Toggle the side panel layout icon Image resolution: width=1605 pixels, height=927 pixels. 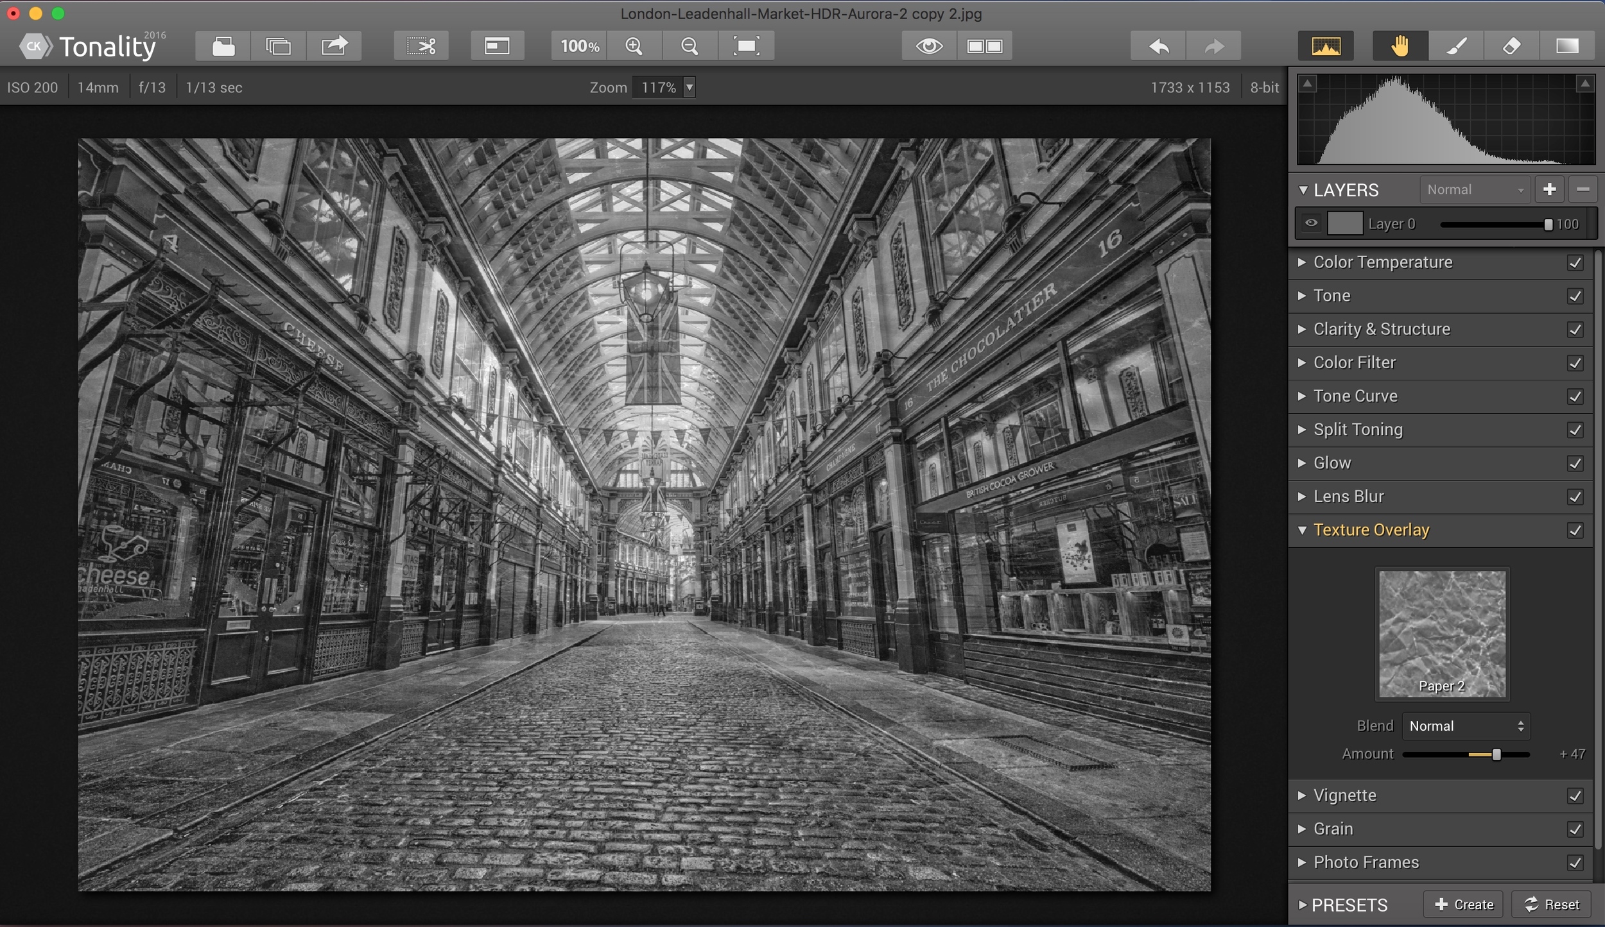pyautogui.click(x=497, y=46)
